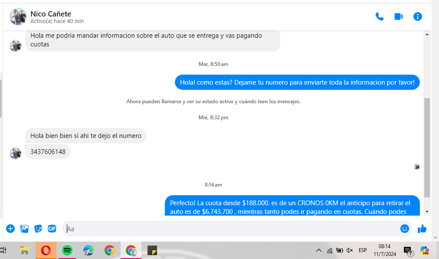The width and height of the screenshot is (439, 259).
Task: Open Nico Cañete profile picture in header
Action: click(18, 16)
